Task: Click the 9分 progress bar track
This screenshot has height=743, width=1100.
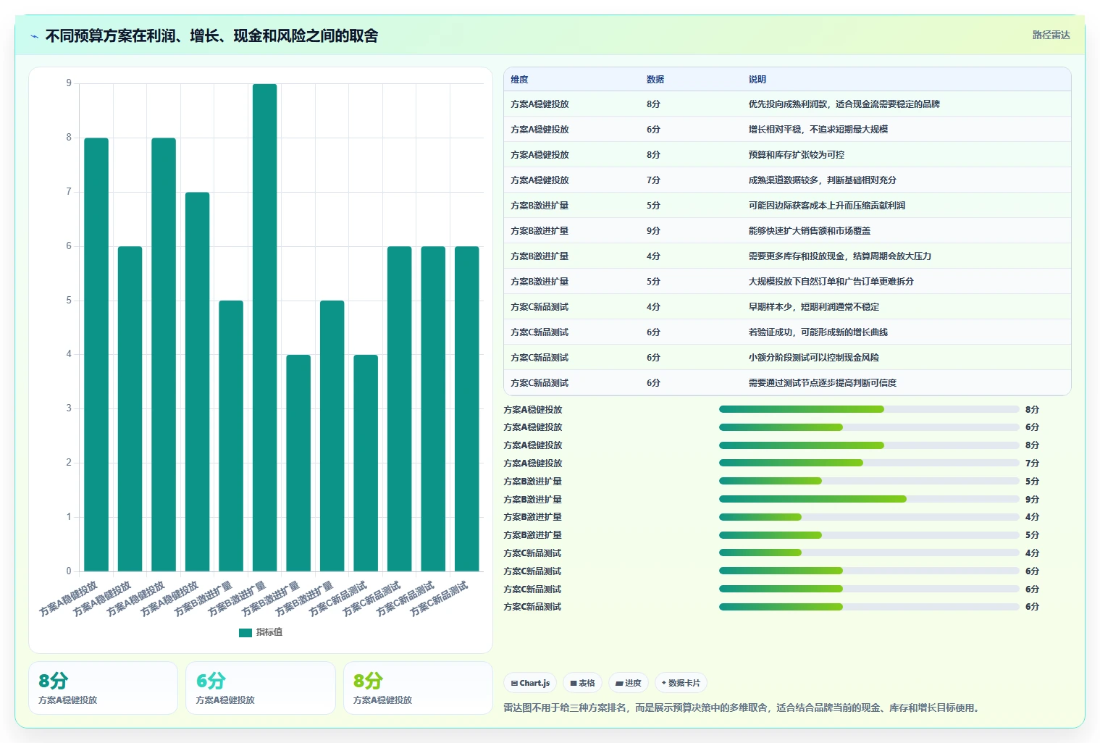Action: coord(869,499)
